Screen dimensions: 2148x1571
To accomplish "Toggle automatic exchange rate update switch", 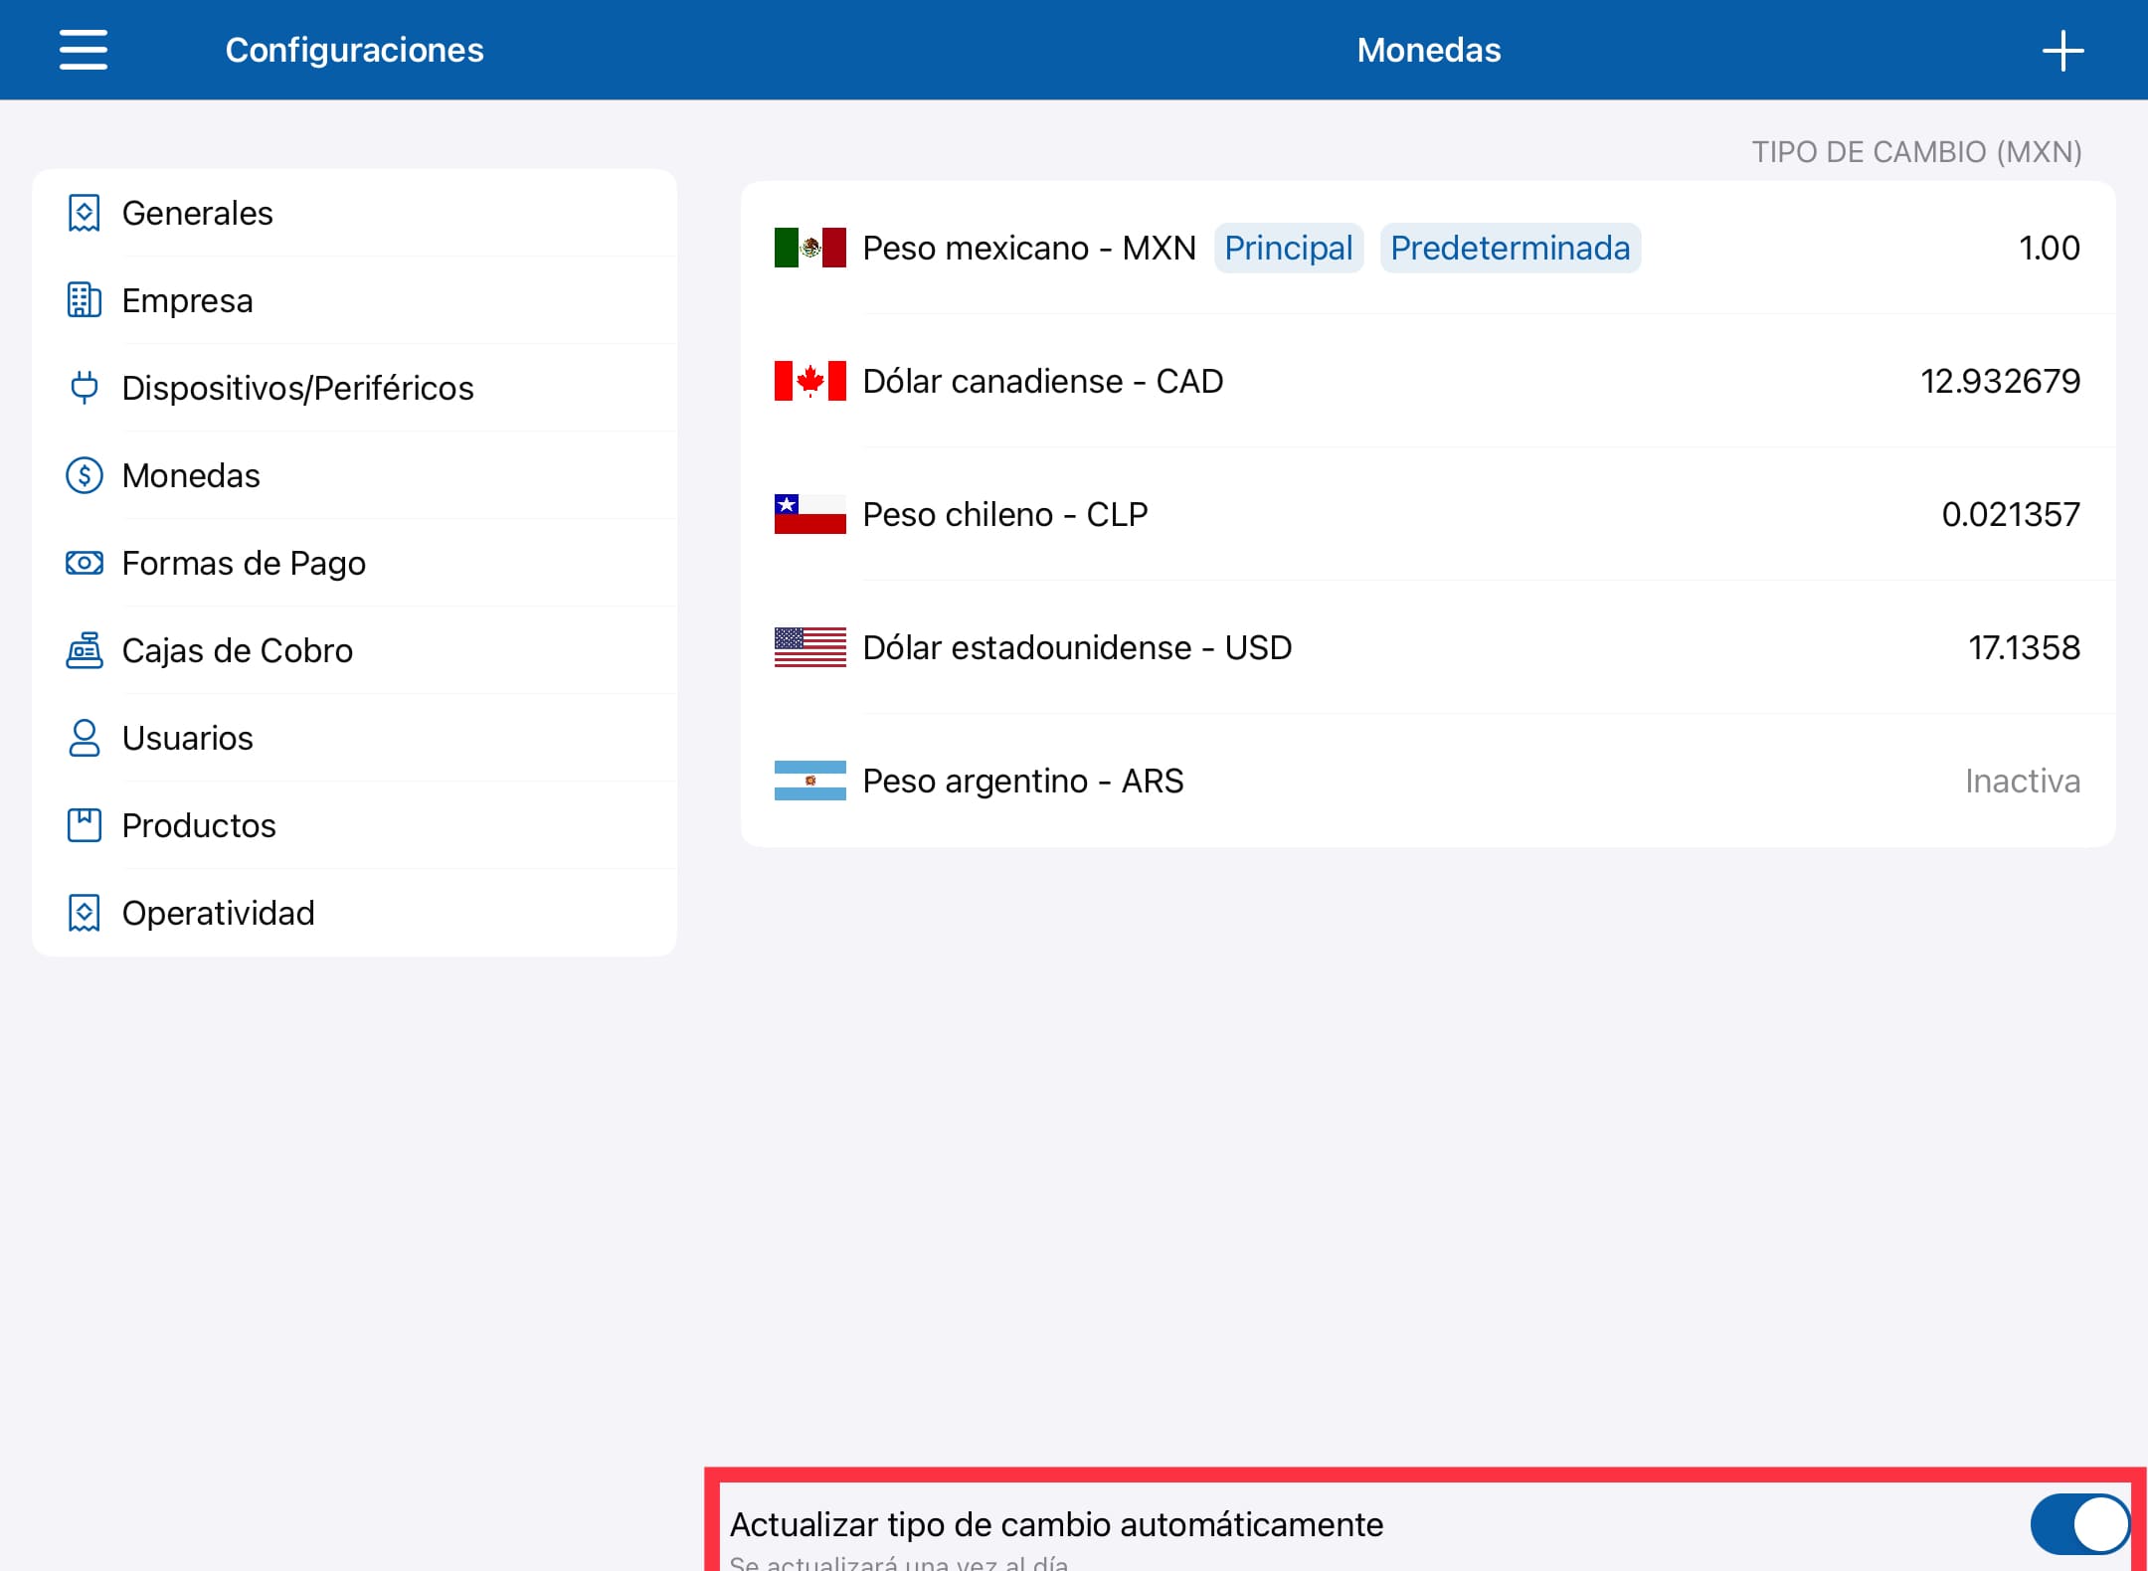I will 2078,1524.
